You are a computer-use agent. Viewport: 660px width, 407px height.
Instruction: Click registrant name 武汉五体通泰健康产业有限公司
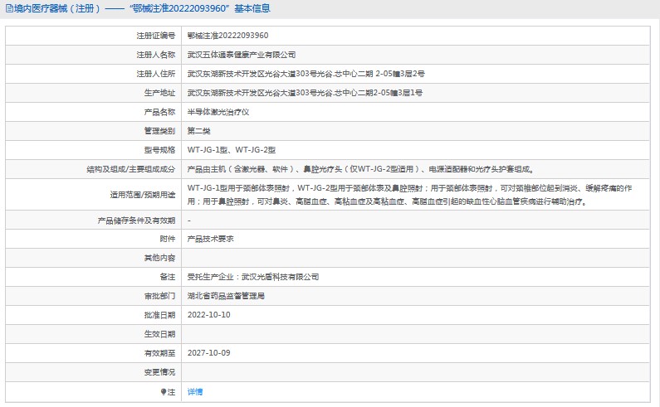click(x=242, y=55)
